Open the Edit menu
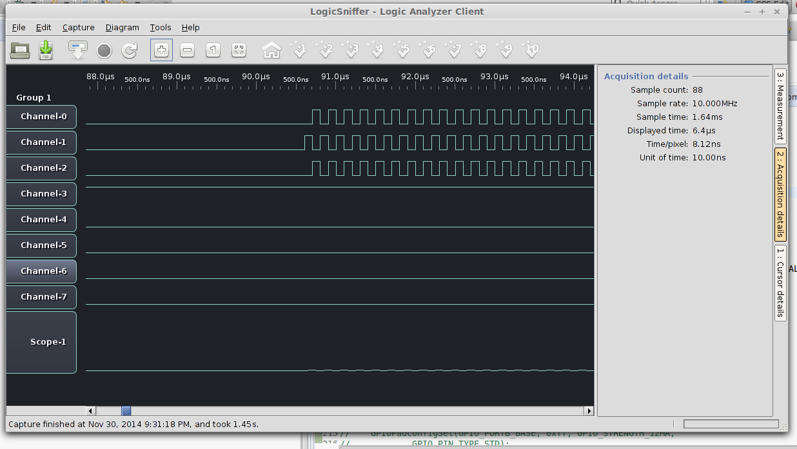This screenshot has height=449, width=797. click(x=43, y=28)
